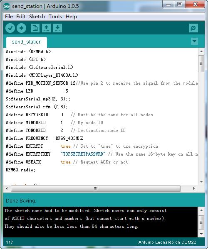The height and width of the screenshot is (249, 208).
Task: Click the '#define LED 5' line
Action: coord(37,91)
